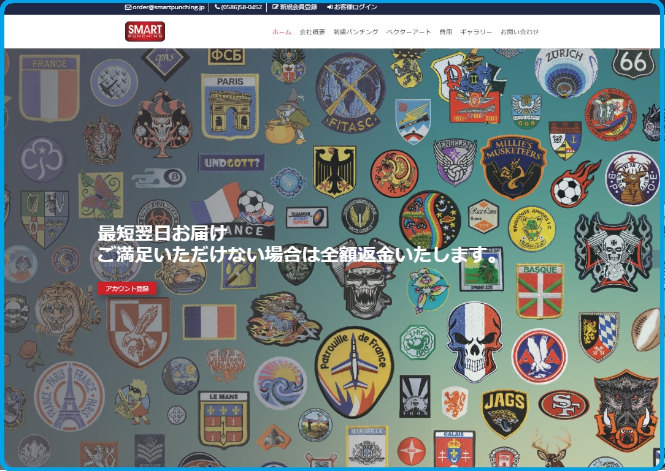Click the refund guarantee headline text

pyautogui.click(x=298, y=254)
